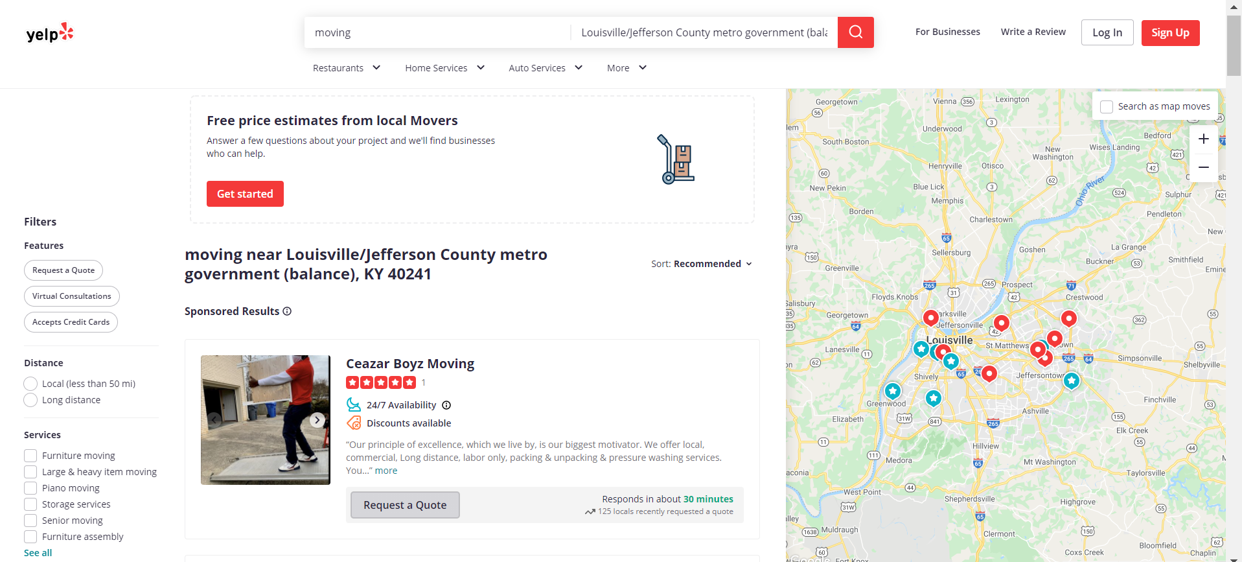Screen dimensions: 1242x562
Task: Expand description with 'more' link
Action: point(386,471)
